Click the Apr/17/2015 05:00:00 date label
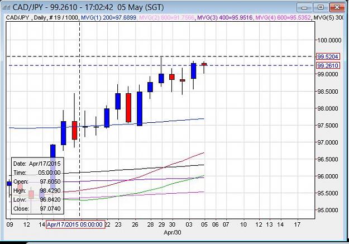Screen dimensions: 349x244 75,224
